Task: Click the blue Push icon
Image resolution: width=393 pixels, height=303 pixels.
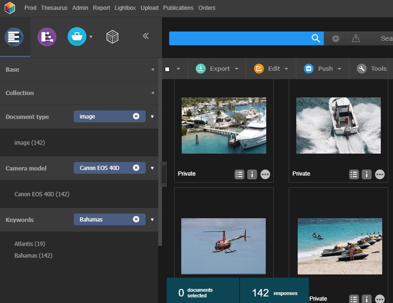Action: 308,68
